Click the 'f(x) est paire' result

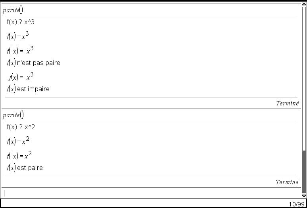(x=25, y=168)
